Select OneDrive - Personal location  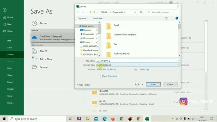tap(53, 38)
